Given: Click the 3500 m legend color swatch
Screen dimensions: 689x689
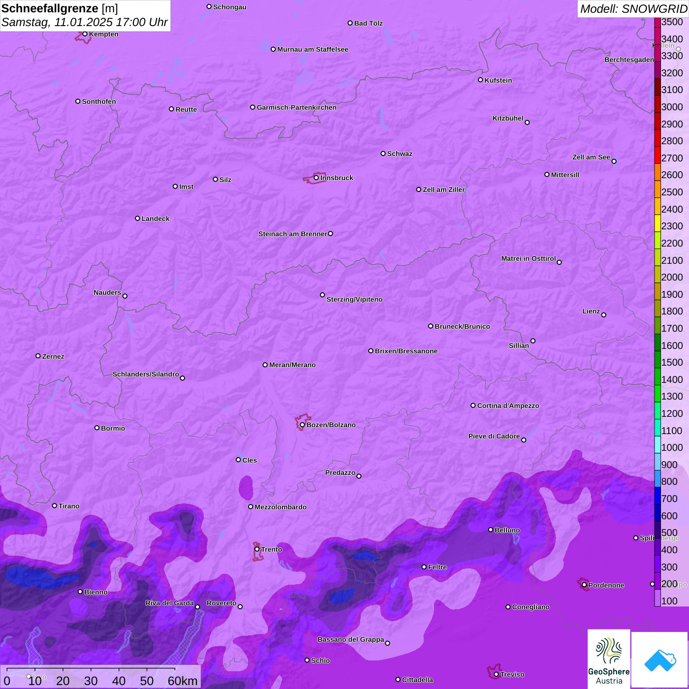Looking at the screenshot, I should 658,22.
